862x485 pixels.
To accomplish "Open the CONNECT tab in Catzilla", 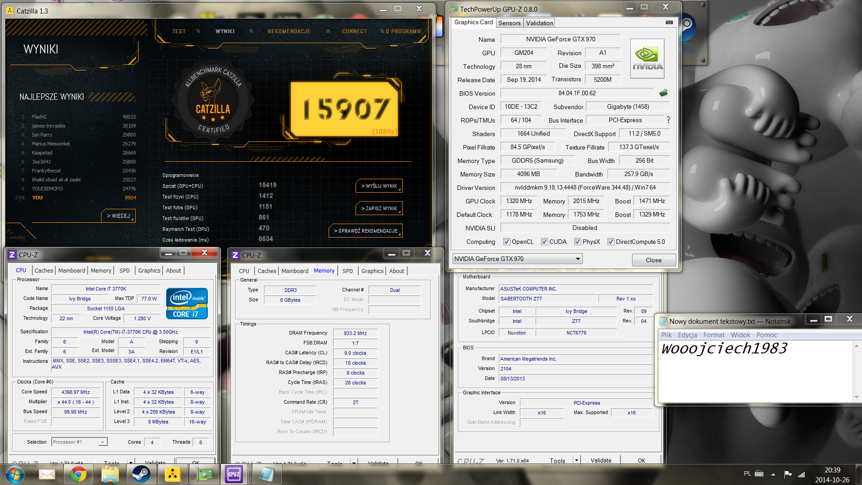I will 355,31.
